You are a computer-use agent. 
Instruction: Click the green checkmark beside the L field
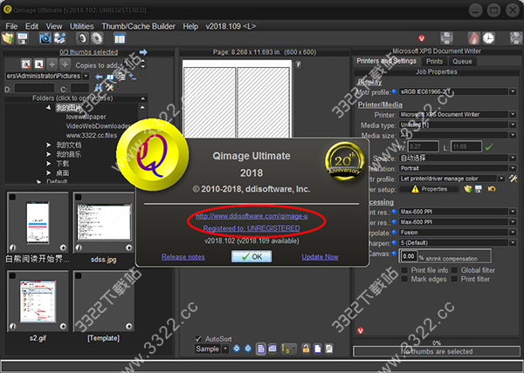489,146
